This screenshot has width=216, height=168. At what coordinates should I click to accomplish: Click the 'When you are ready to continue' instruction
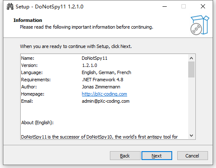[x=76, y=46]
